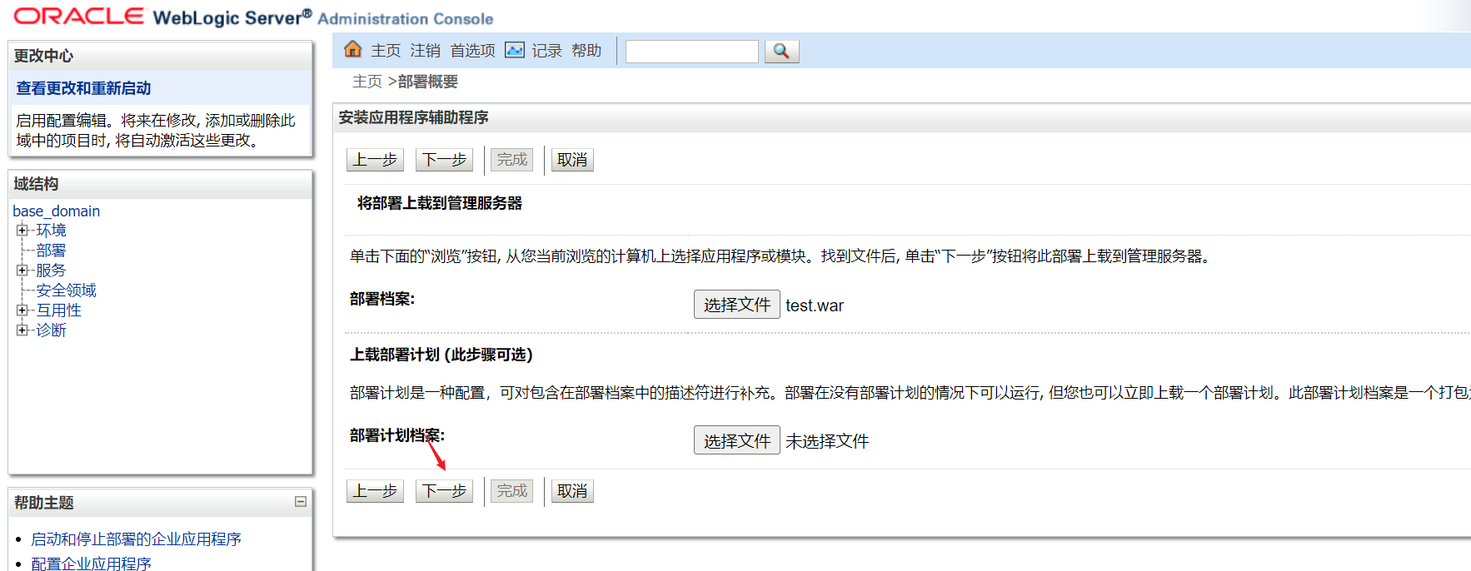The width and height of the screenshot is (1471, 571).
Task: Open 主页 in the top toolbar
Action: click(386, 51)
